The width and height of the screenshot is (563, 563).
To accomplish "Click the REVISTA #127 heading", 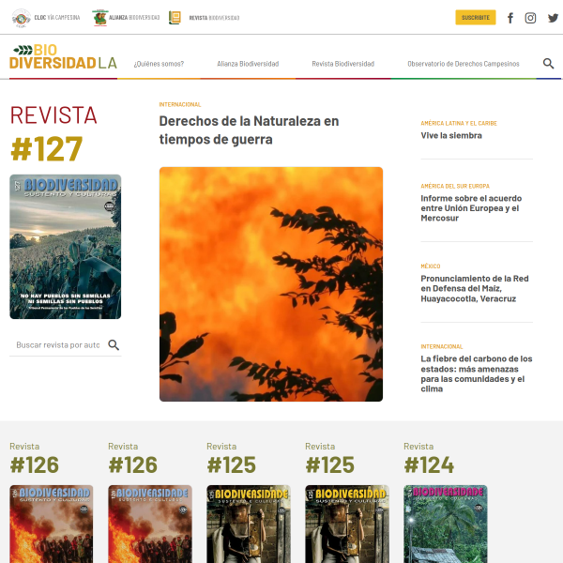I will click(53, 133).
